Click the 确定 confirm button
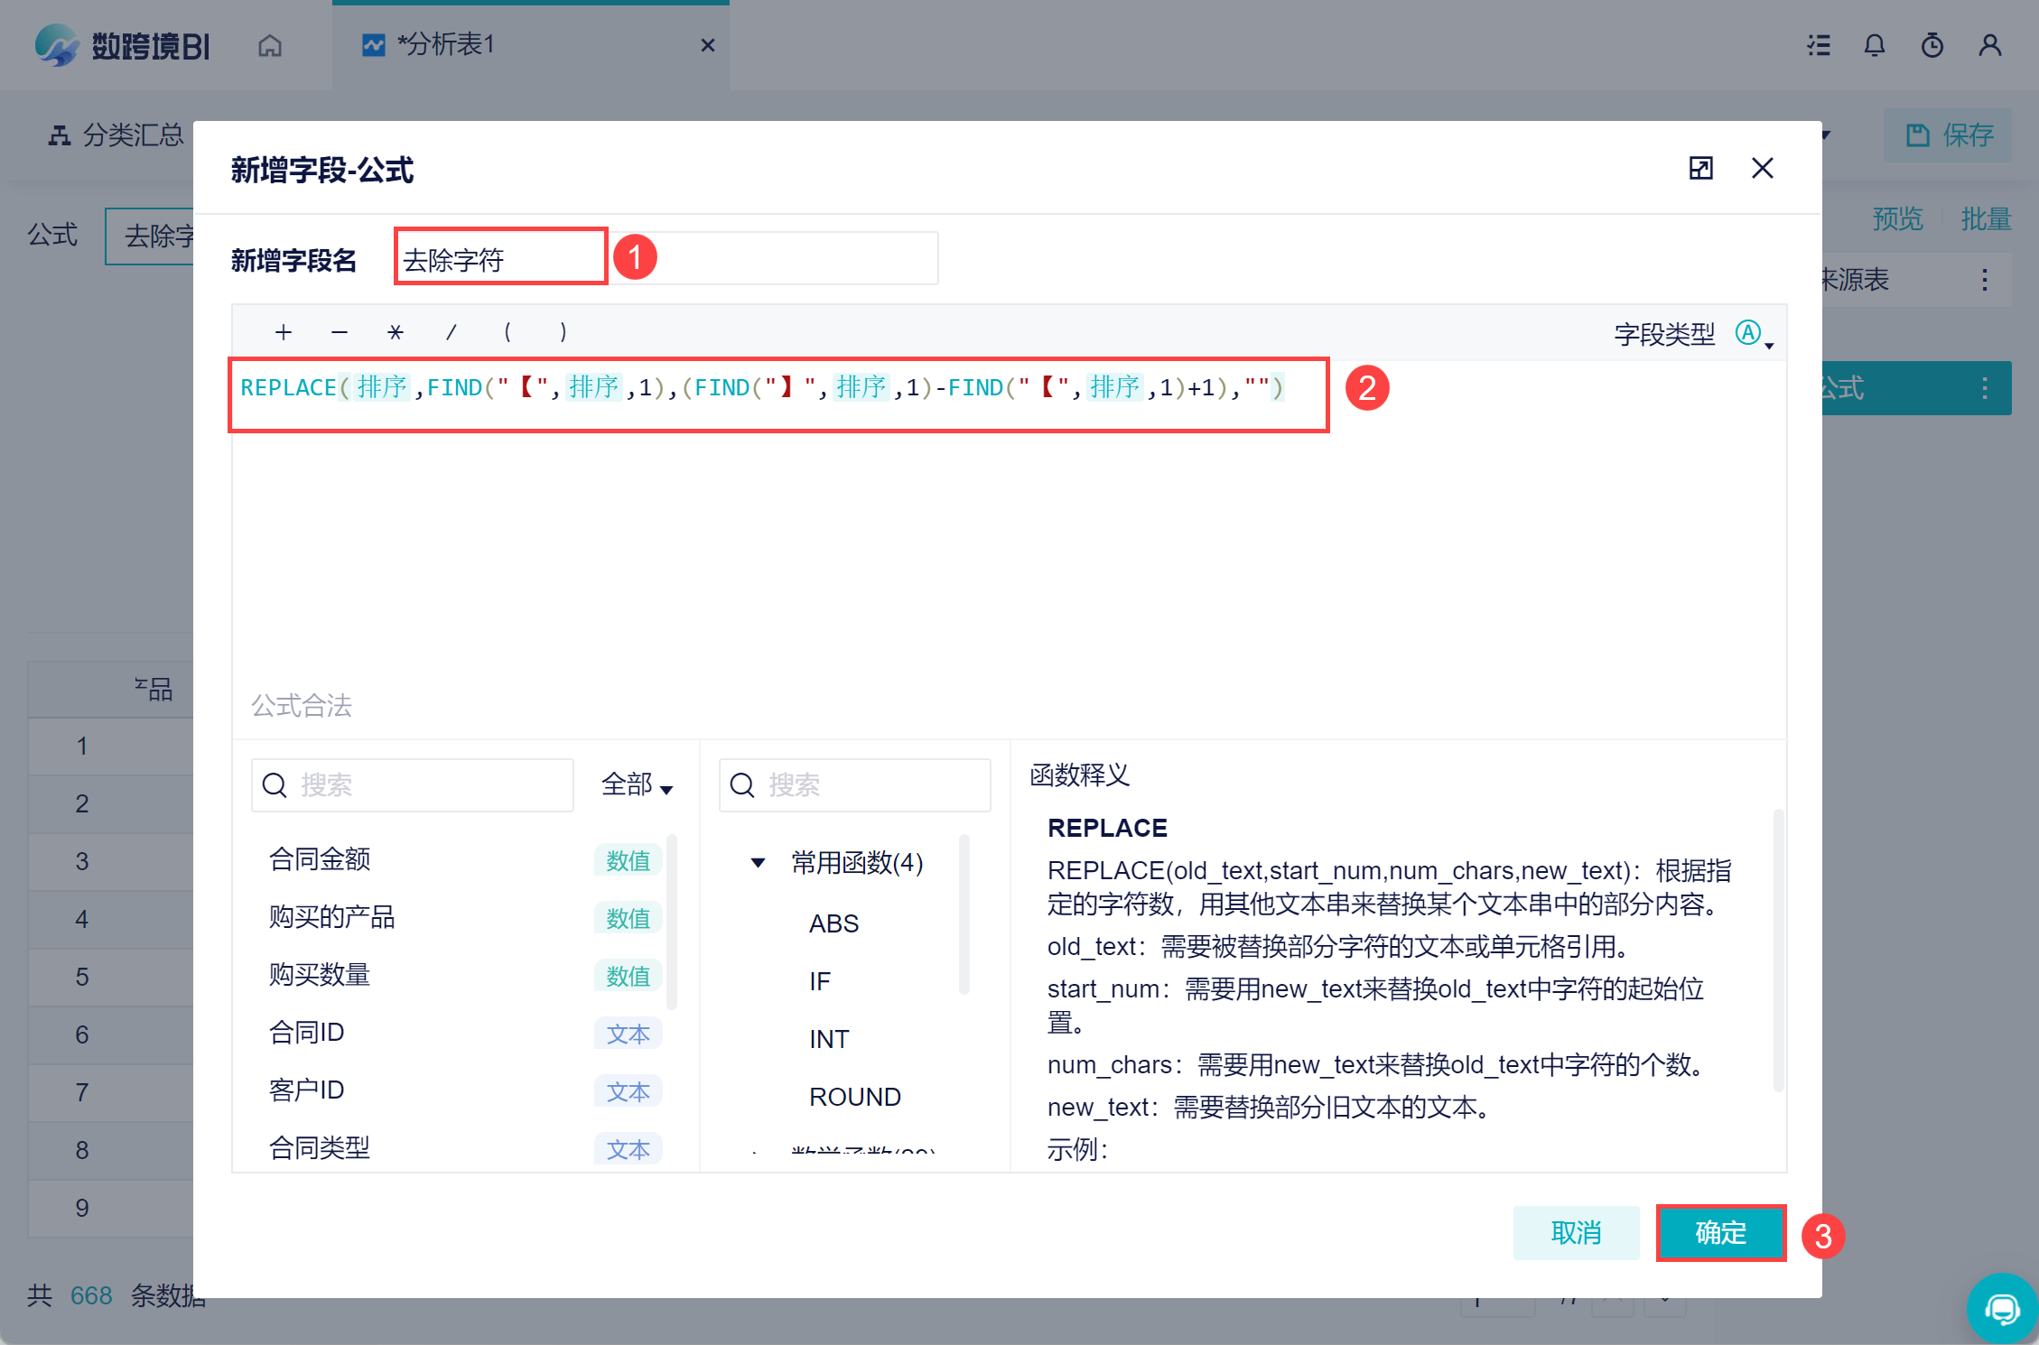Screen dimensions: 2039x1345 coord(1720,1232)
